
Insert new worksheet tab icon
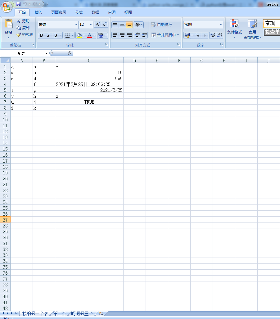pyautogui.click(x=101, y=313)
